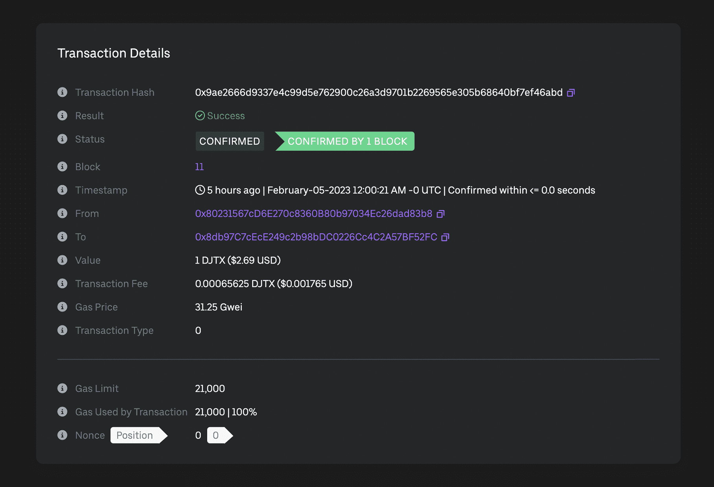The height and width of the screenshot is (487, 714).
Task: Click the value 1 DJTX ($2.69 USD)
Action: coord(238,260)
